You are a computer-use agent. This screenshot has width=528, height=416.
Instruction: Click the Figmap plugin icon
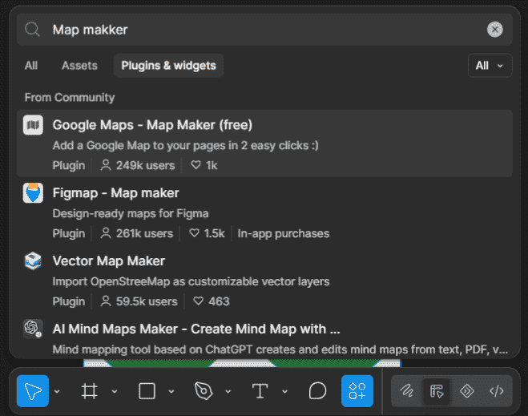coord(33,193)
